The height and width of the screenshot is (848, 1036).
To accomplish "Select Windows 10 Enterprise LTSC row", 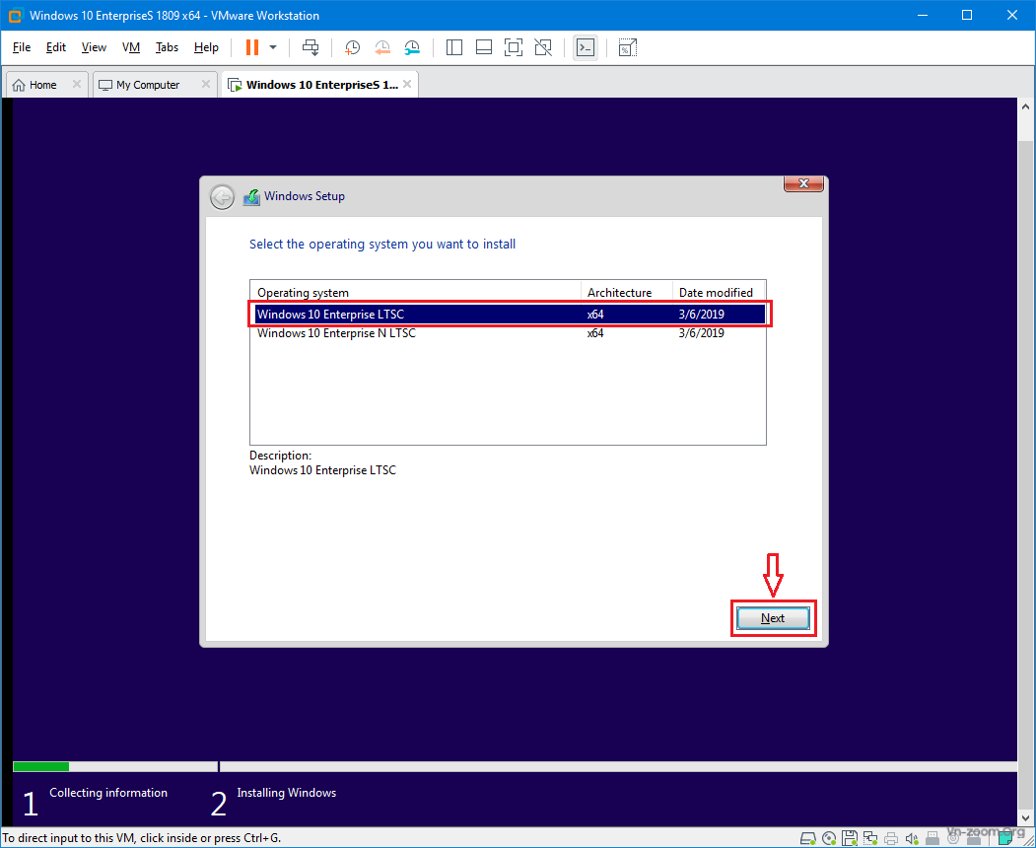I will click(x=510, y=314).
